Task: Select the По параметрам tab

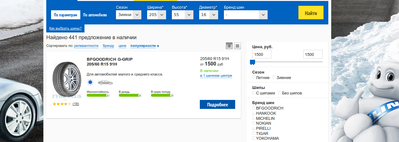Action: 66,15
